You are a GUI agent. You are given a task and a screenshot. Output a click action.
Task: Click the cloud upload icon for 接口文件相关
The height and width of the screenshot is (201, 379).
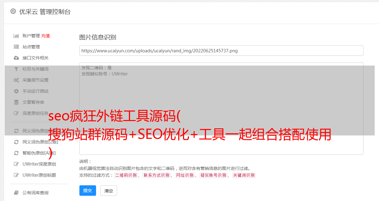pos(16,58)
